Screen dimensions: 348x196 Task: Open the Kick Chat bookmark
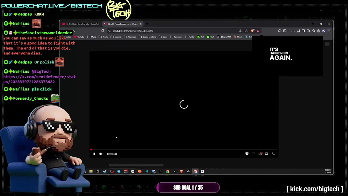coord(210,37)
